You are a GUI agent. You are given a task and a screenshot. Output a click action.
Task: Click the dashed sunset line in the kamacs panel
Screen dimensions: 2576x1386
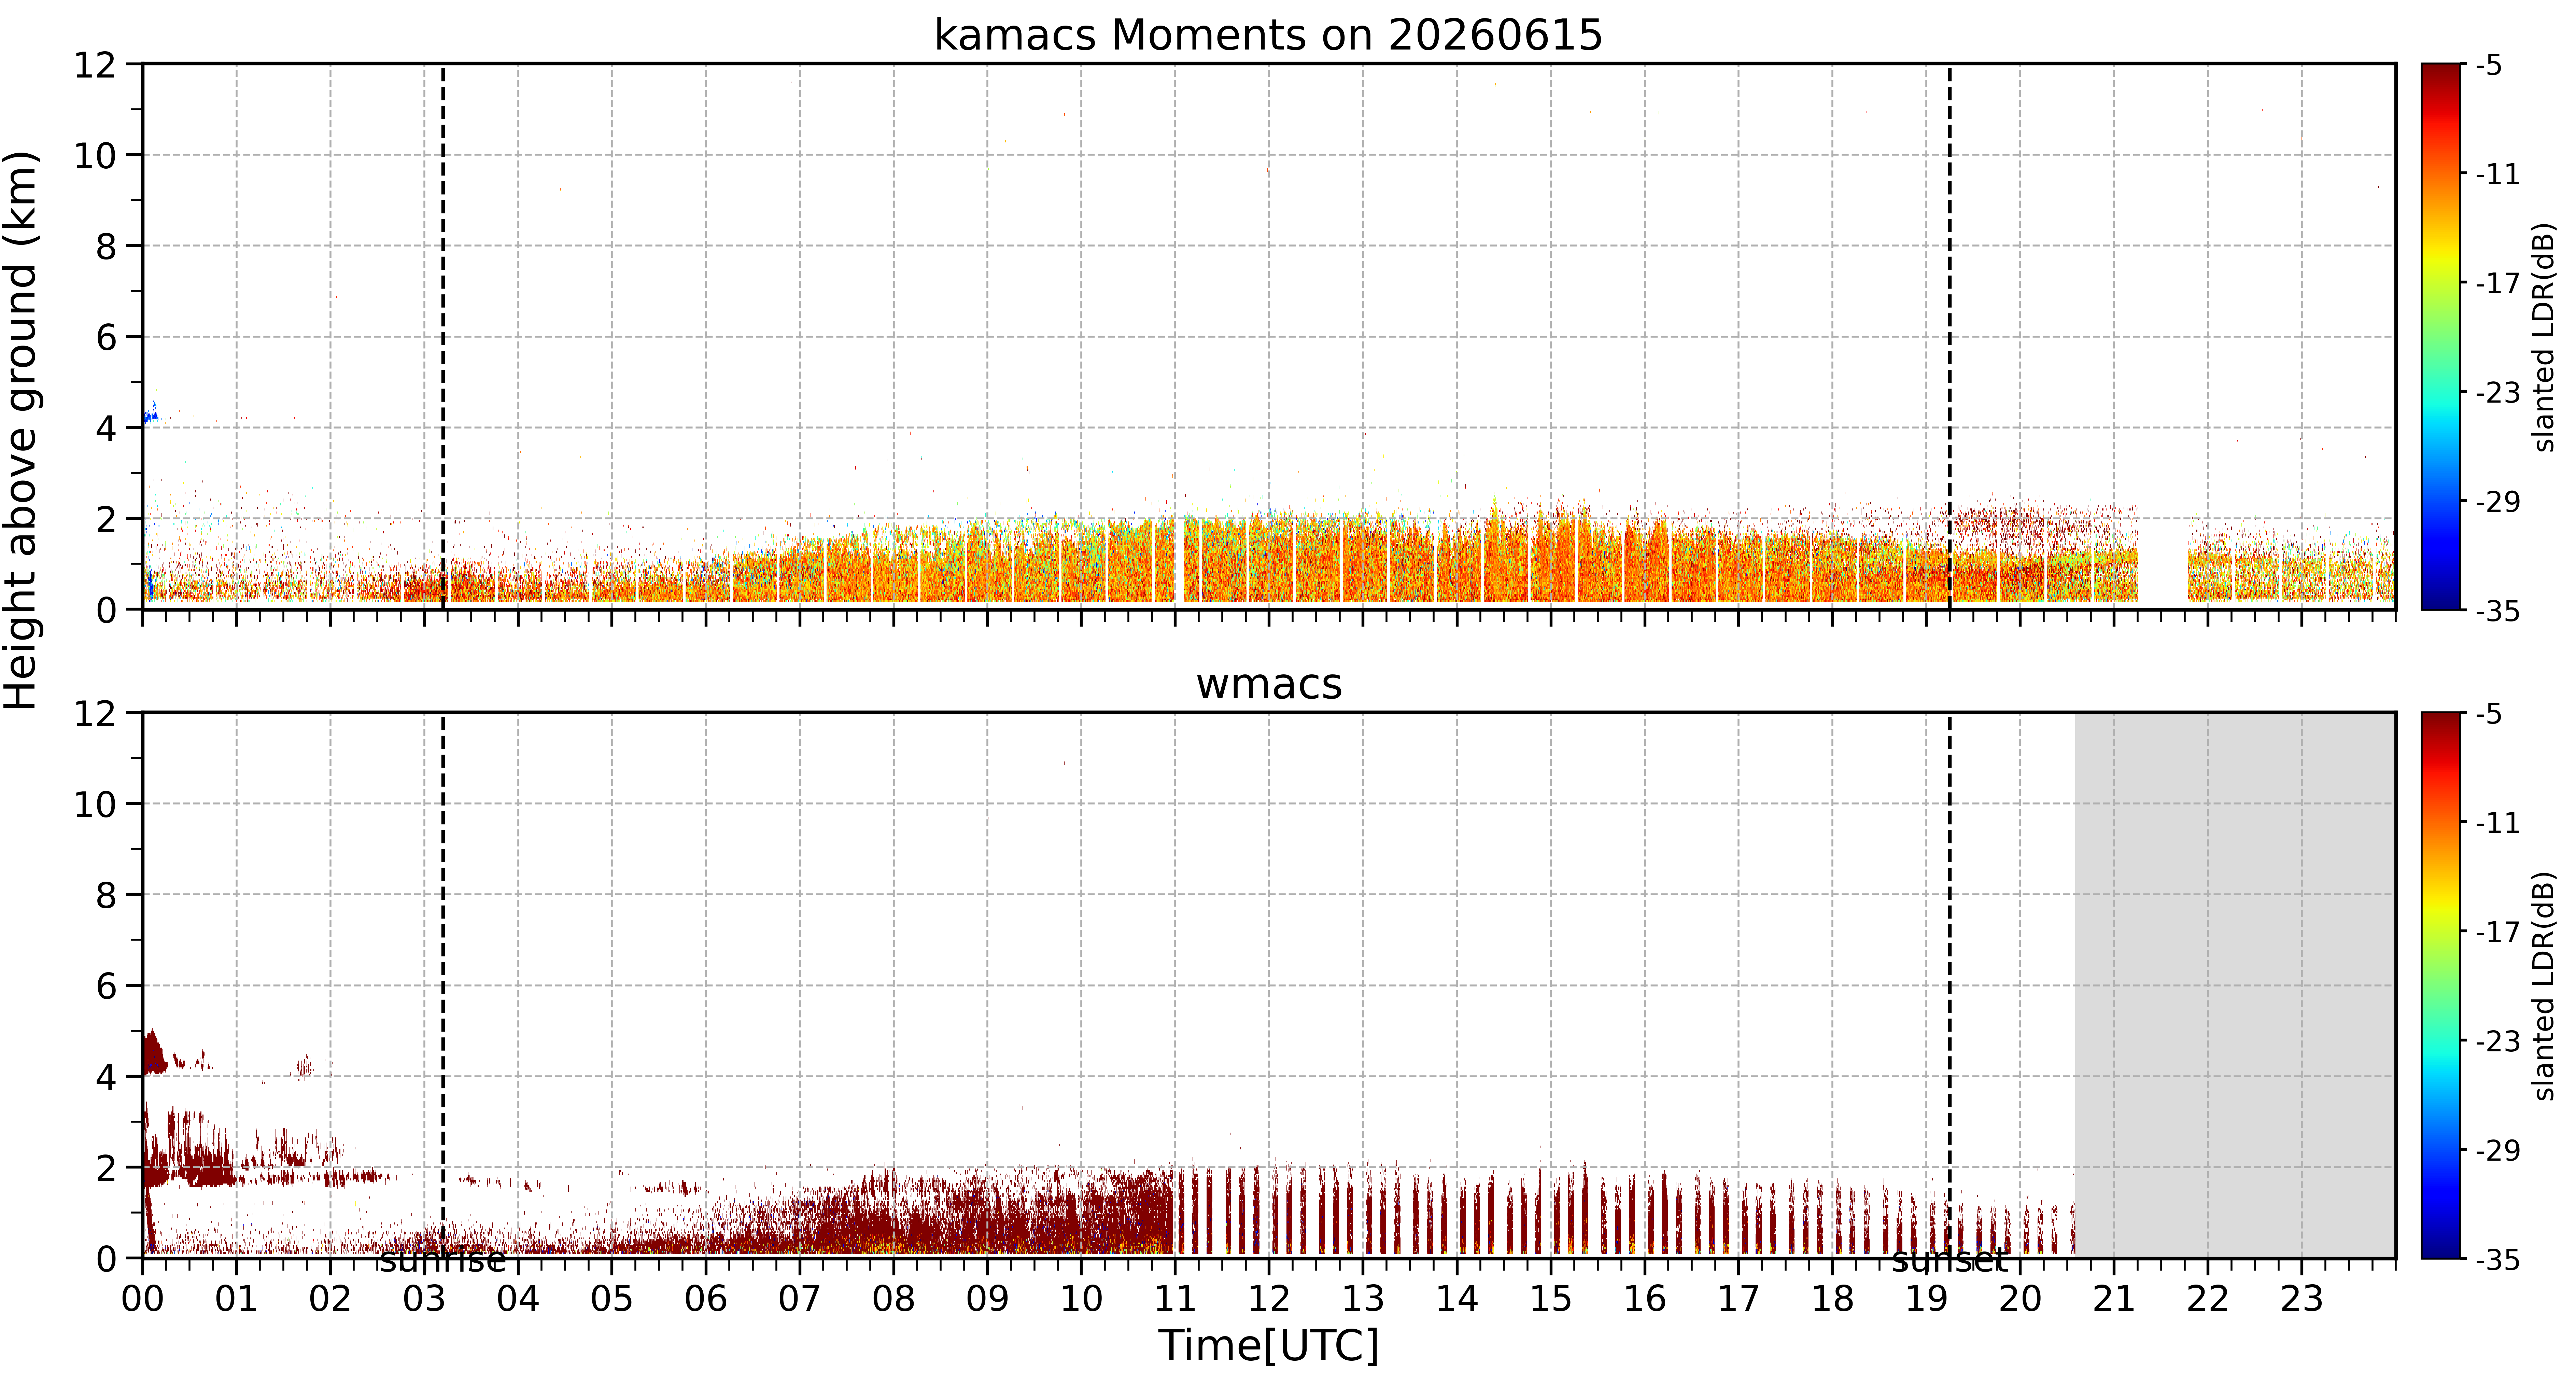[x=1949, y=337]
